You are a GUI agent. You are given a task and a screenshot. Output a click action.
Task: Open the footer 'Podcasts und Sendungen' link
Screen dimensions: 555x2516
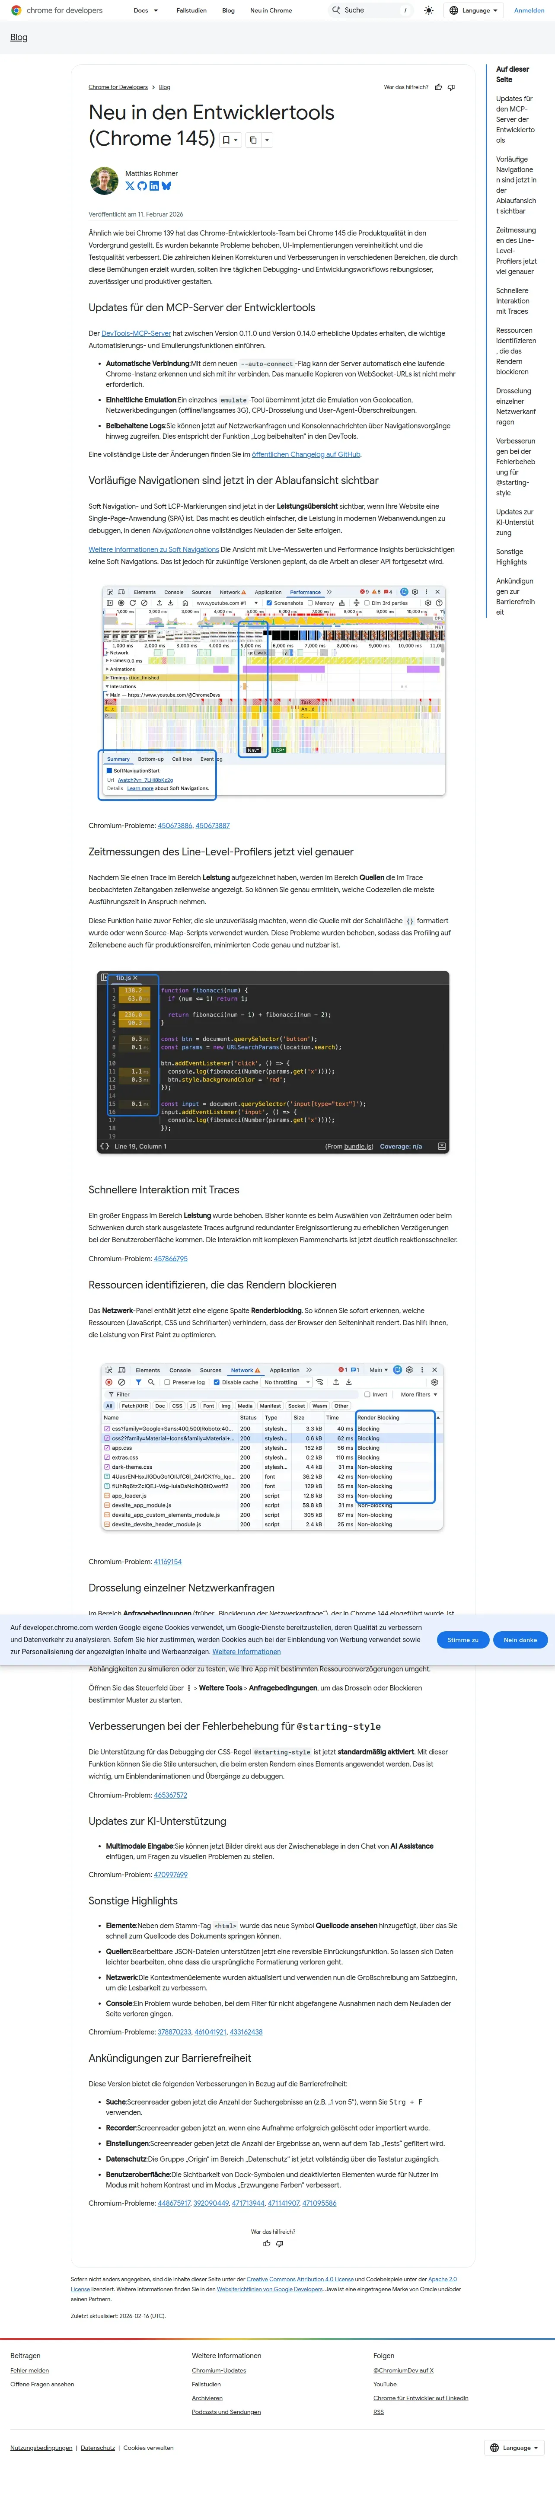pyautogui.click(x=226, y=2411)
